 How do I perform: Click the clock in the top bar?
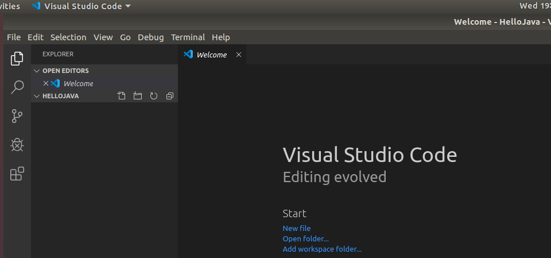click(535, 6)
